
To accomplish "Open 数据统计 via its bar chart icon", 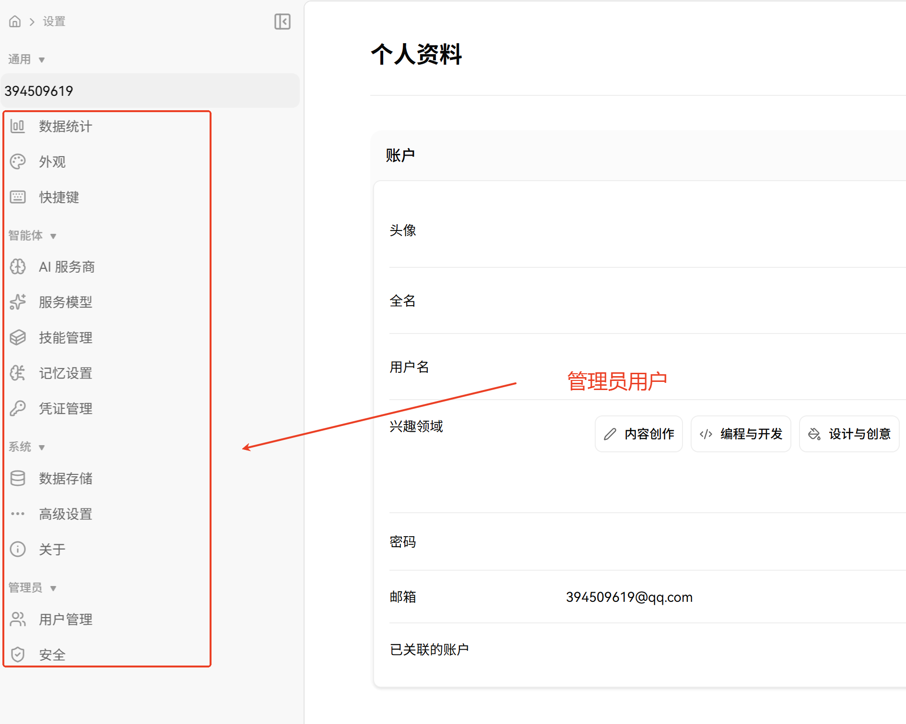I will pyautogui.click(x=18, y=126).
